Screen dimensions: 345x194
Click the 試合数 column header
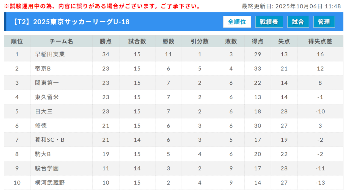click(x=137, y=41)
